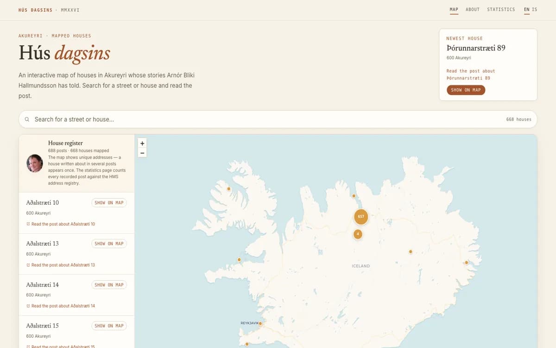Show Aðalstræti 10 on the map

(x=109, y=203)
